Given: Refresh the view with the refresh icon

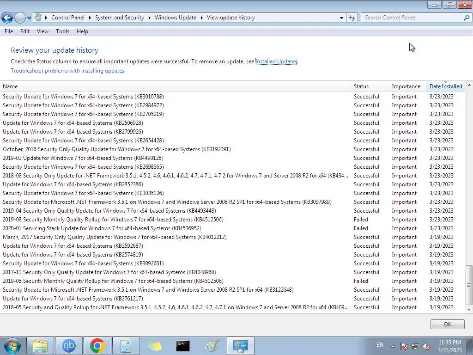Looking at the screenshot, I should [x=352, y=18].
